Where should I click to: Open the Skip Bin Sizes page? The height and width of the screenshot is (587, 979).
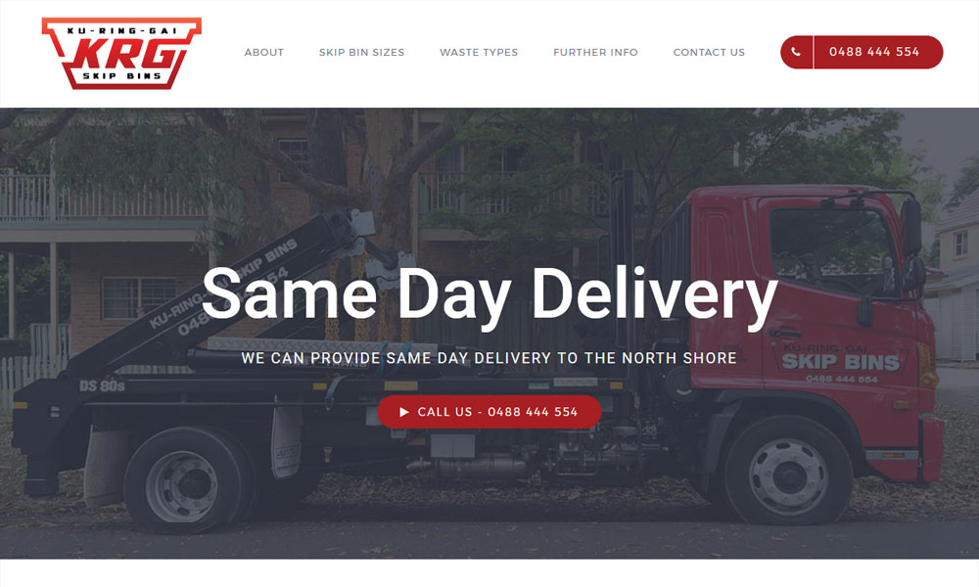click(361, 53)
